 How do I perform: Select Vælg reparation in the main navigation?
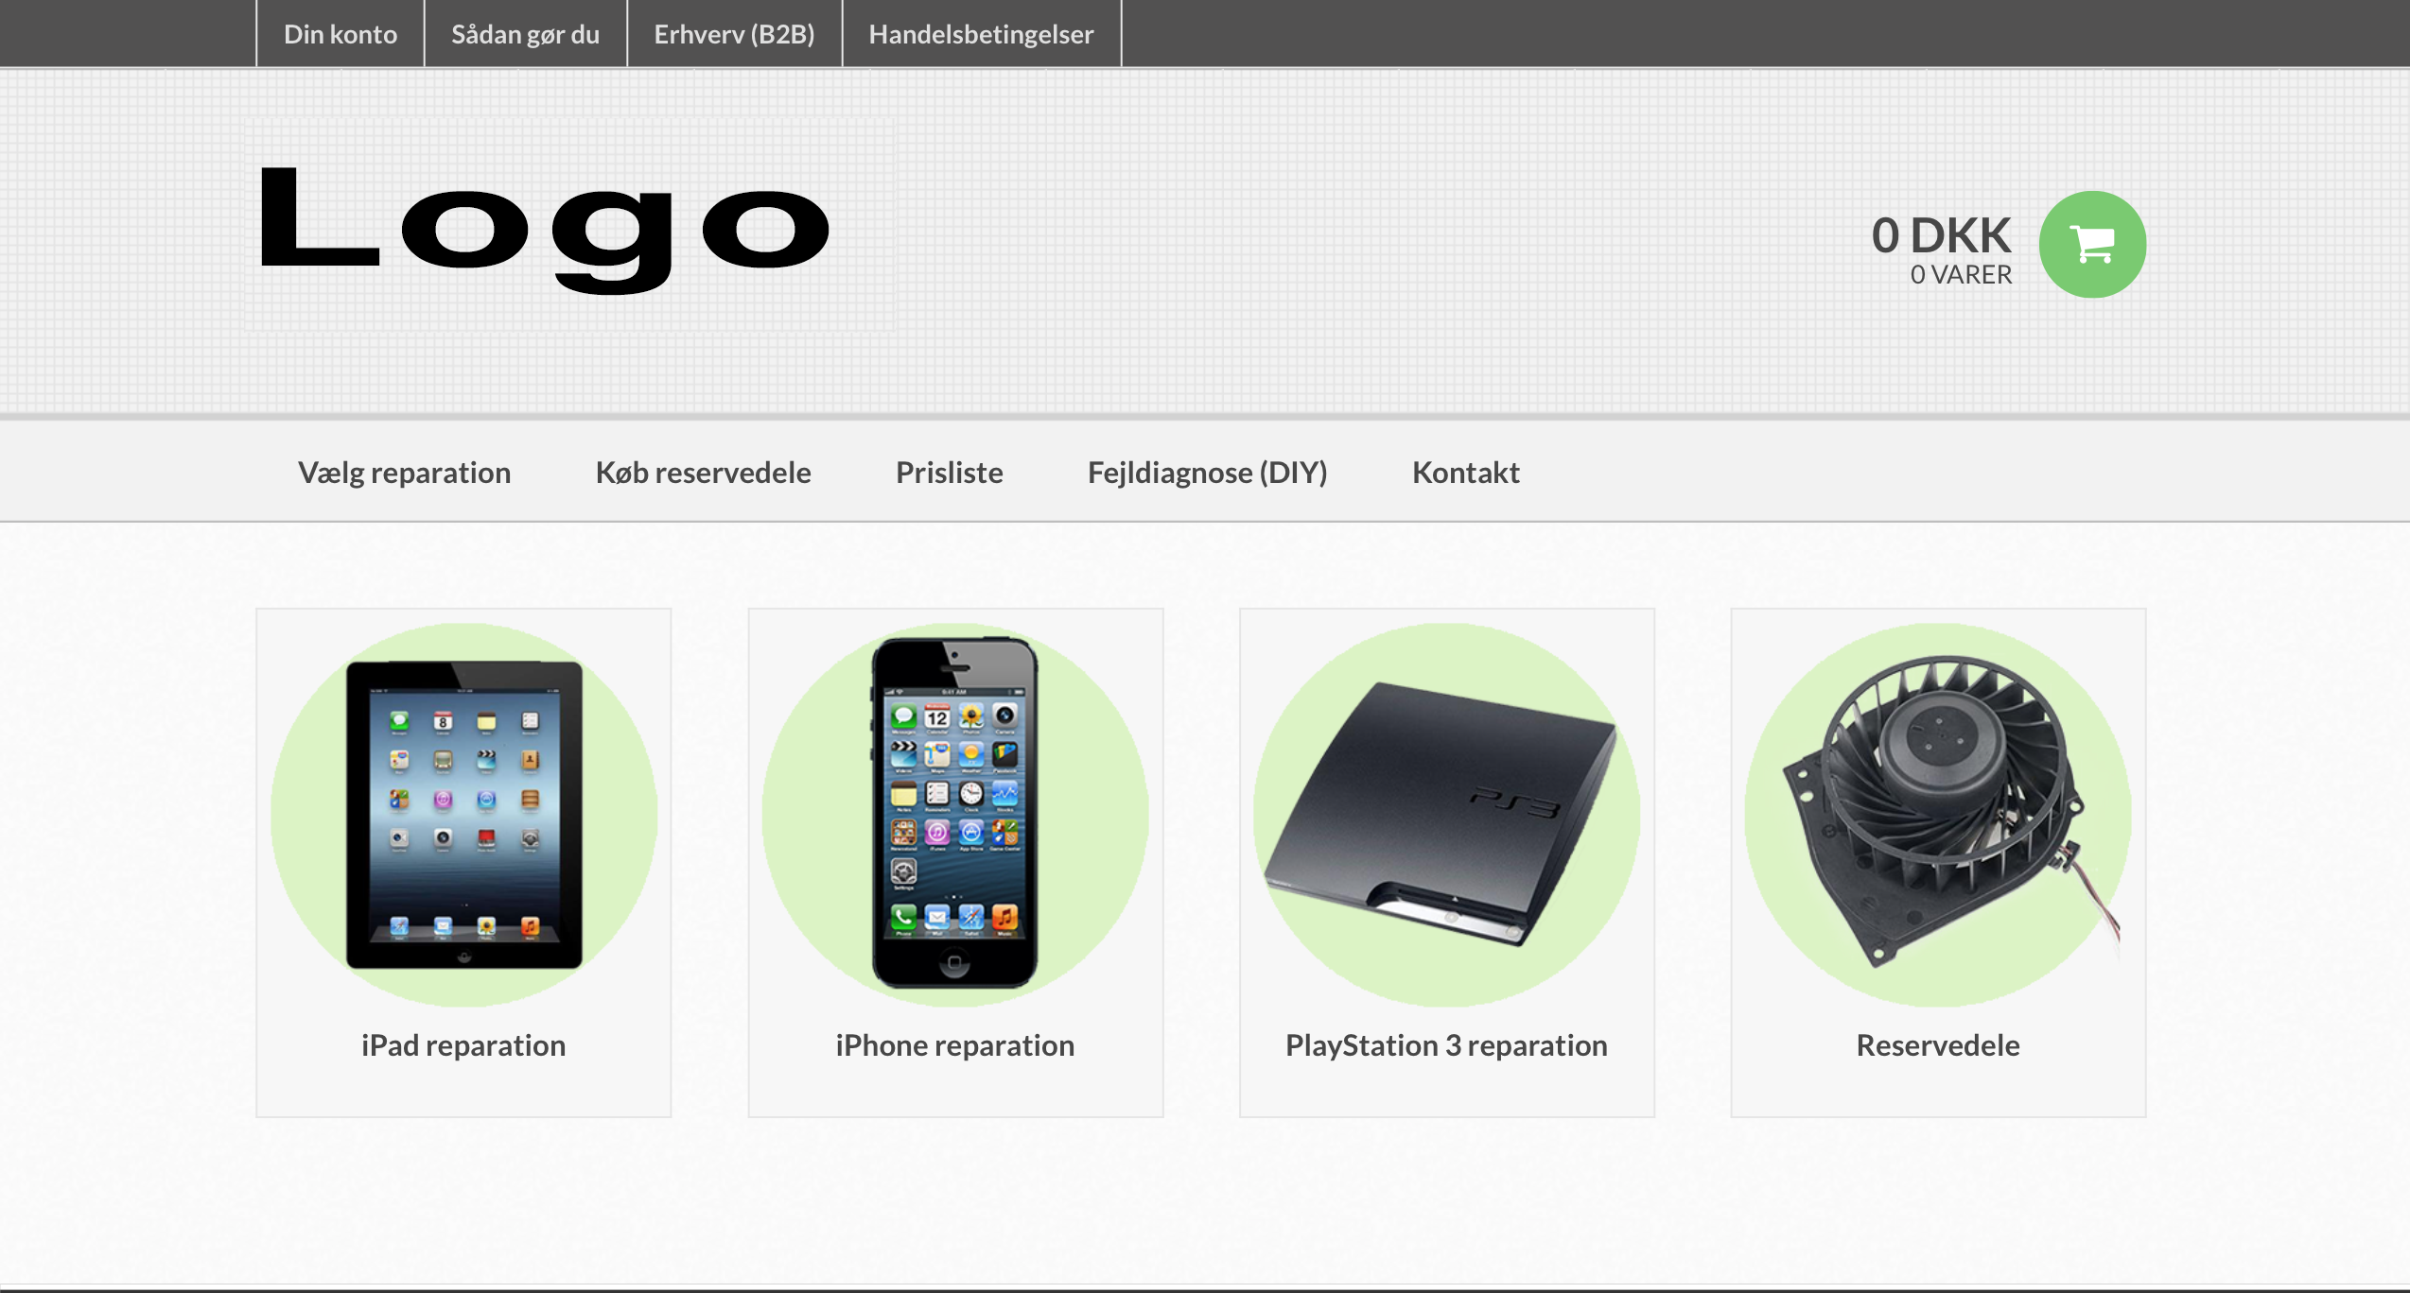pos(404,473)
